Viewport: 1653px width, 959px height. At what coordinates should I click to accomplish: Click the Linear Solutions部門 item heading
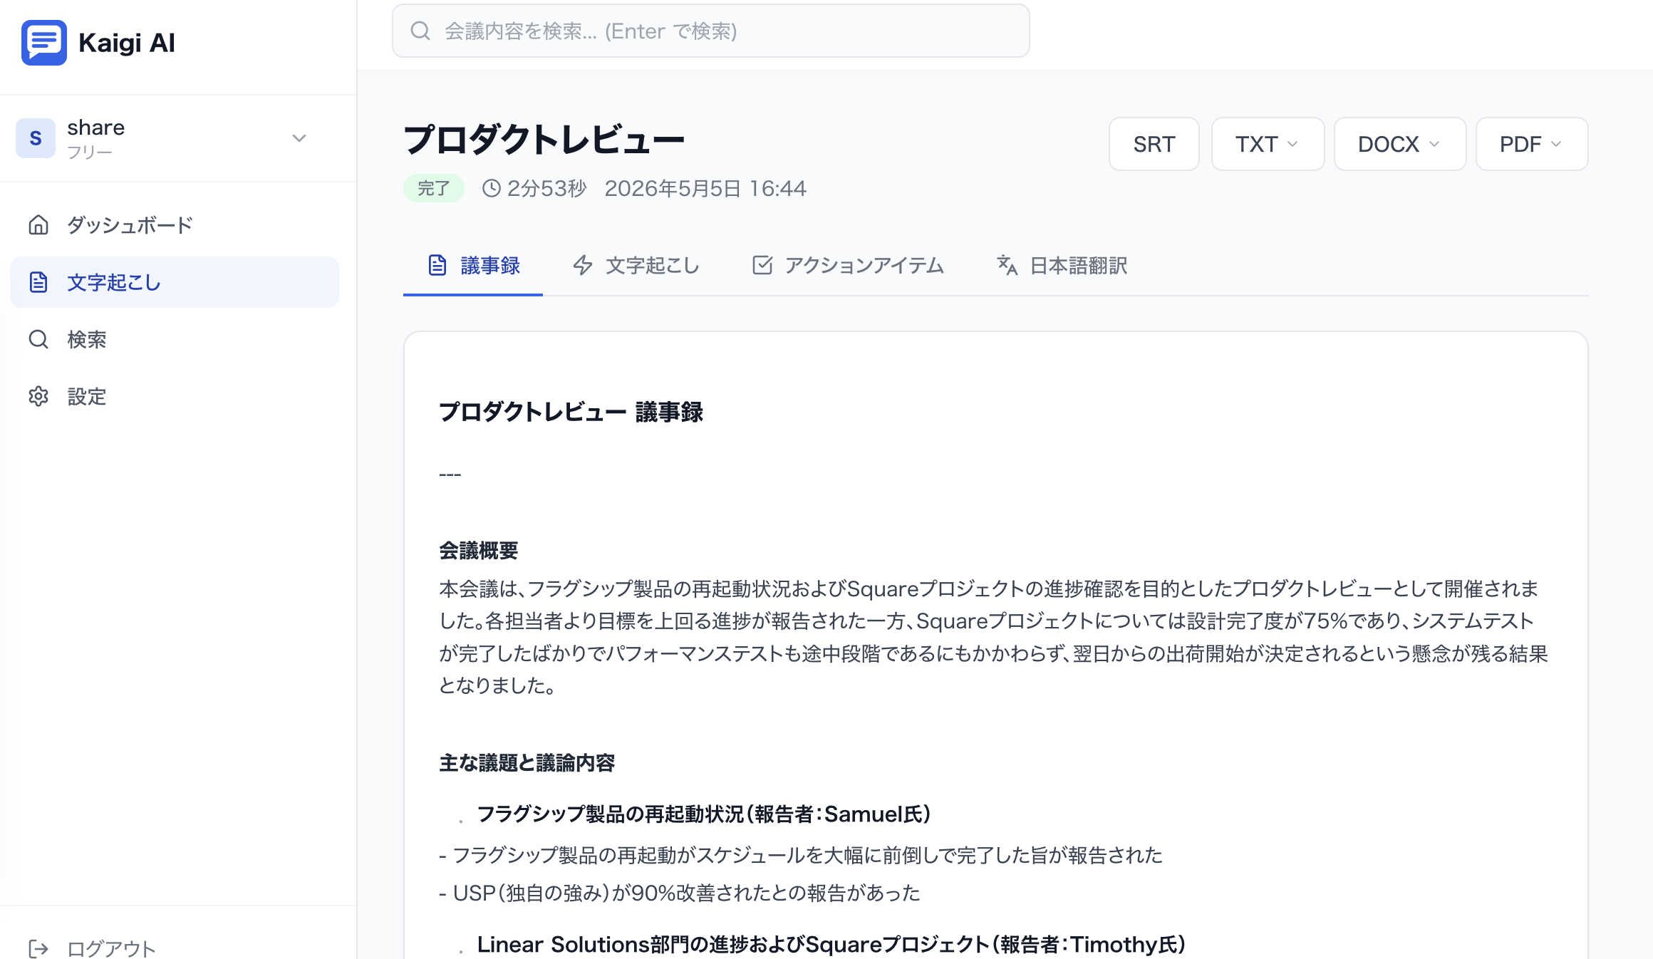tap(831, 944)
